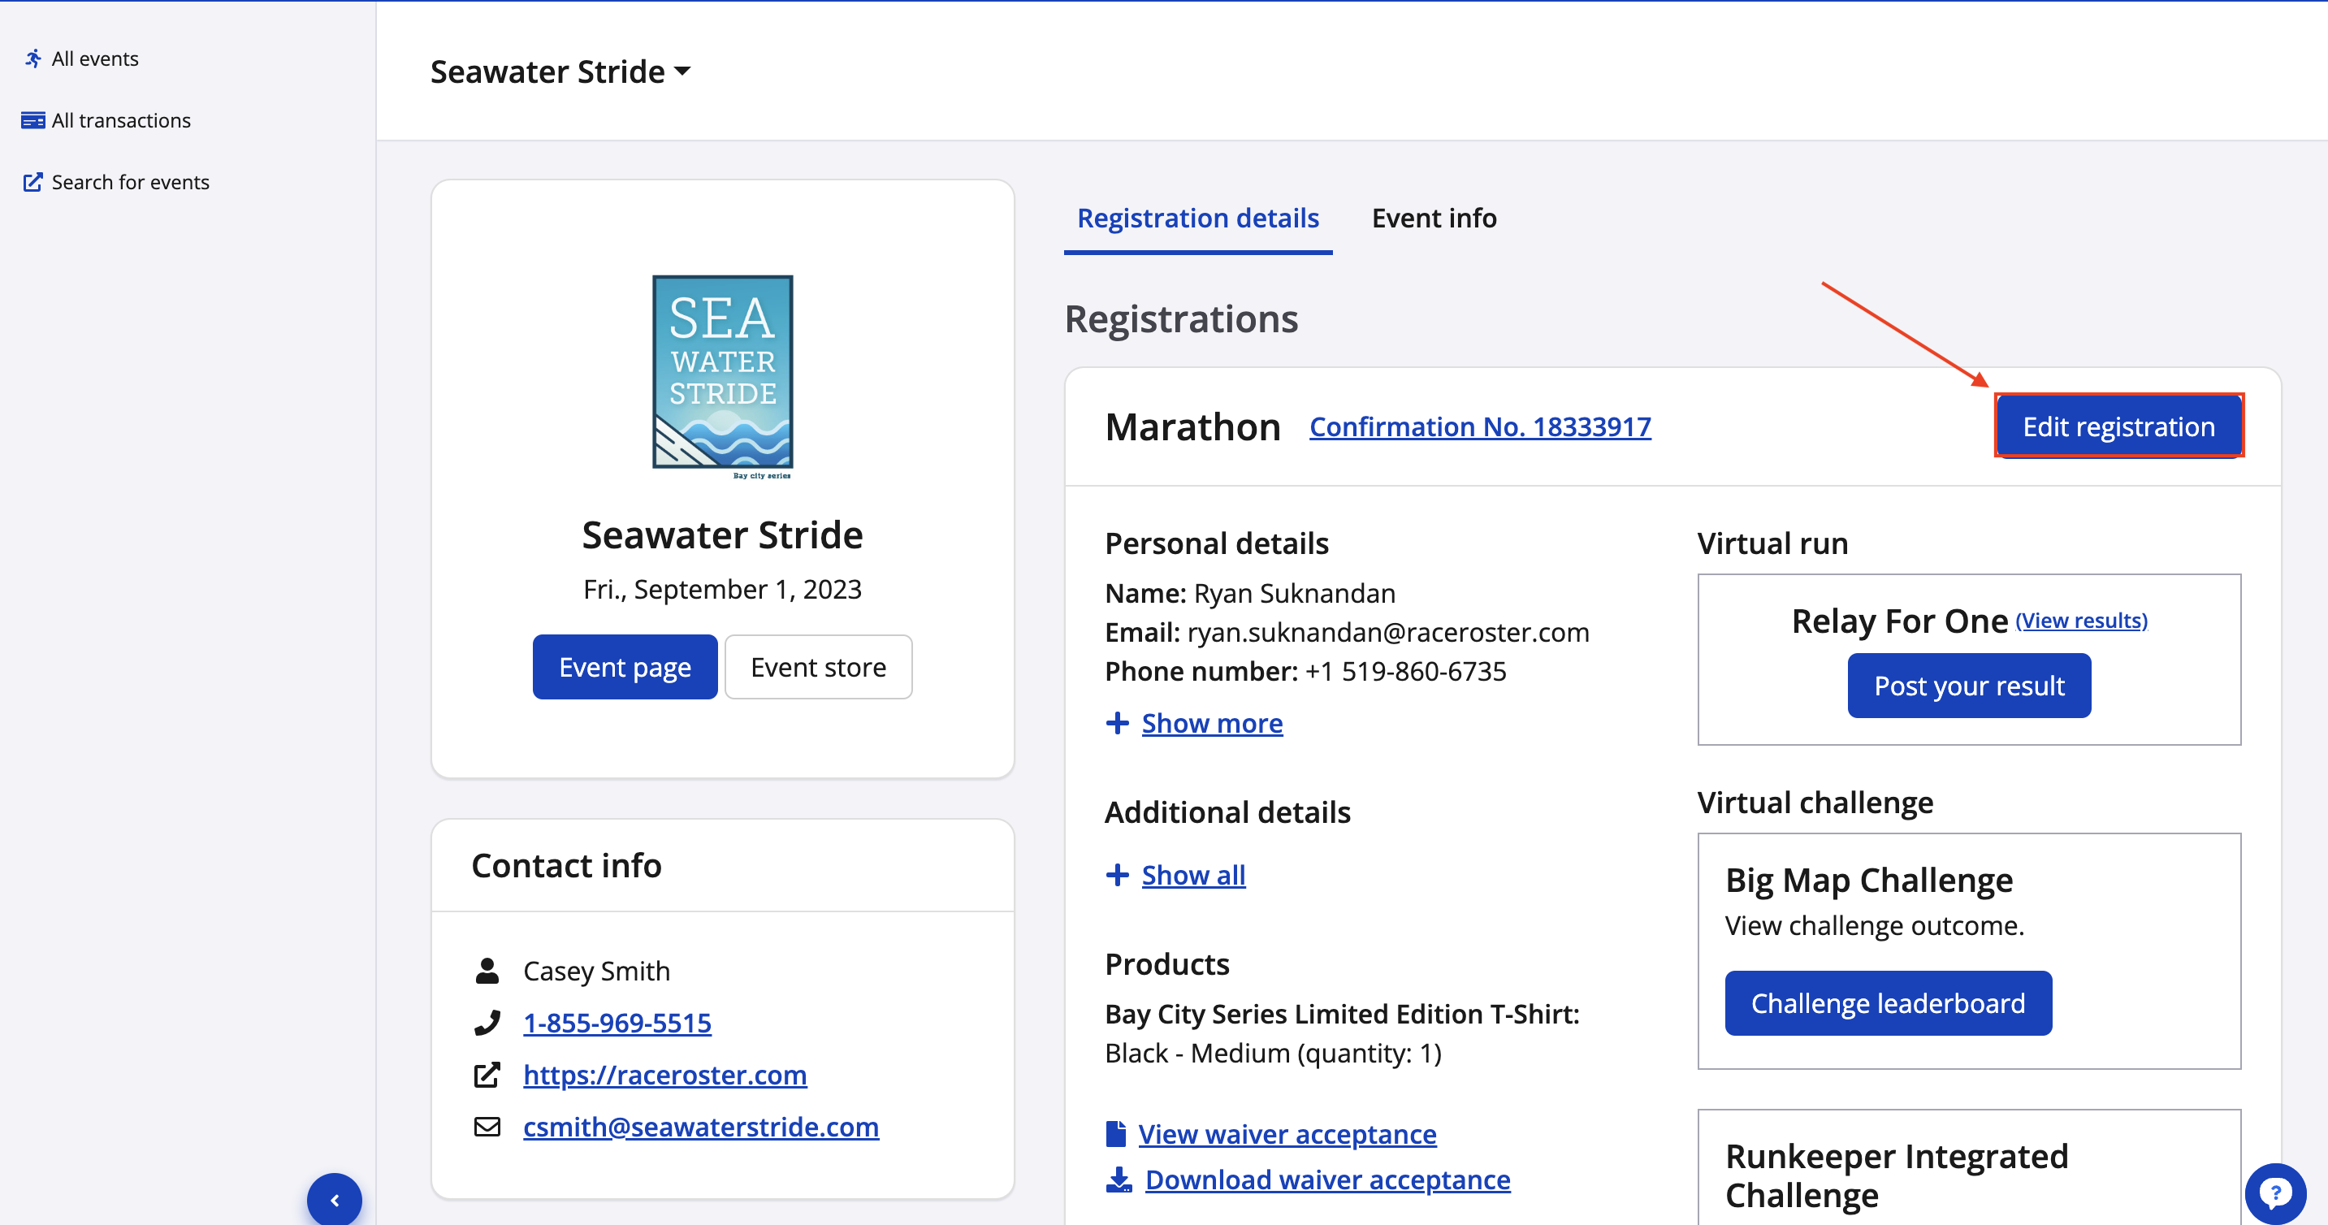Click the running figure All events icon
Screen dimensions: 2328x1225
coord(32,58)
